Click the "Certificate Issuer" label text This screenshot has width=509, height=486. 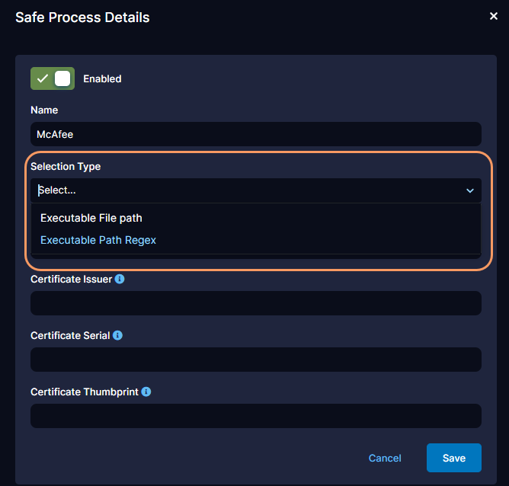pos(72,279)
